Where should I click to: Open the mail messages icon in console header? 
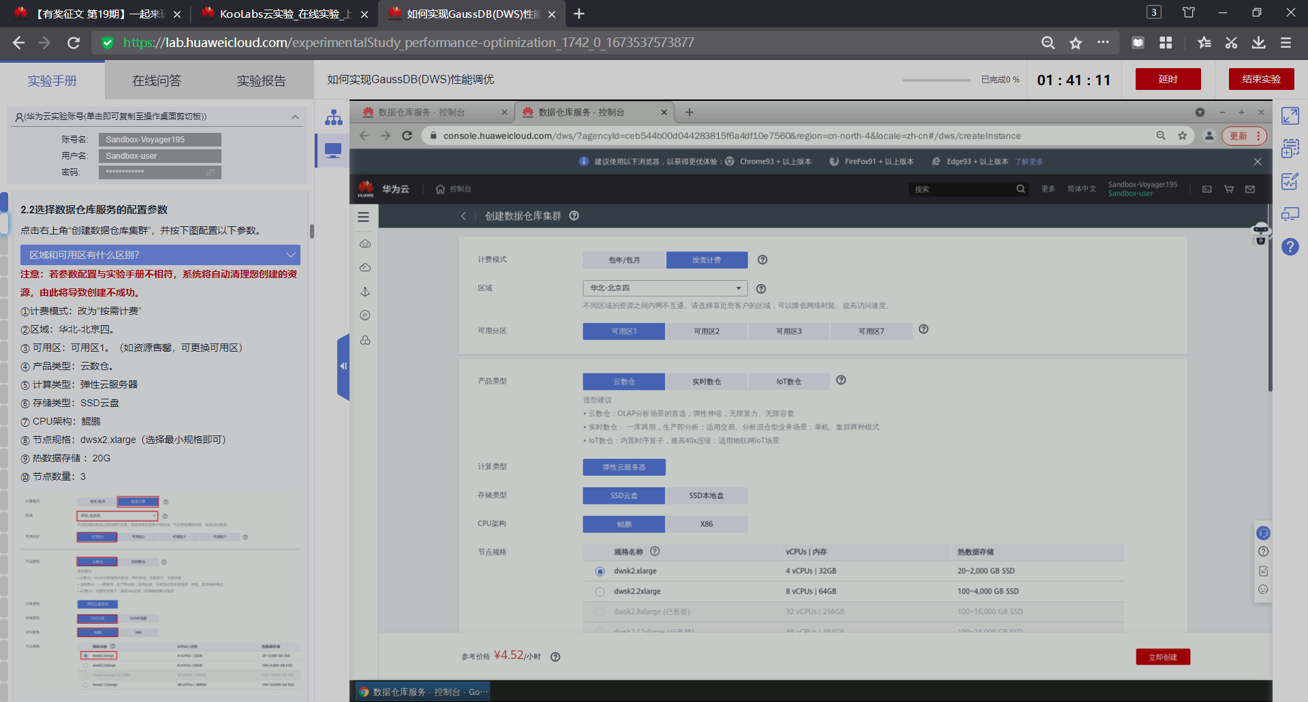coord(1250,189)
